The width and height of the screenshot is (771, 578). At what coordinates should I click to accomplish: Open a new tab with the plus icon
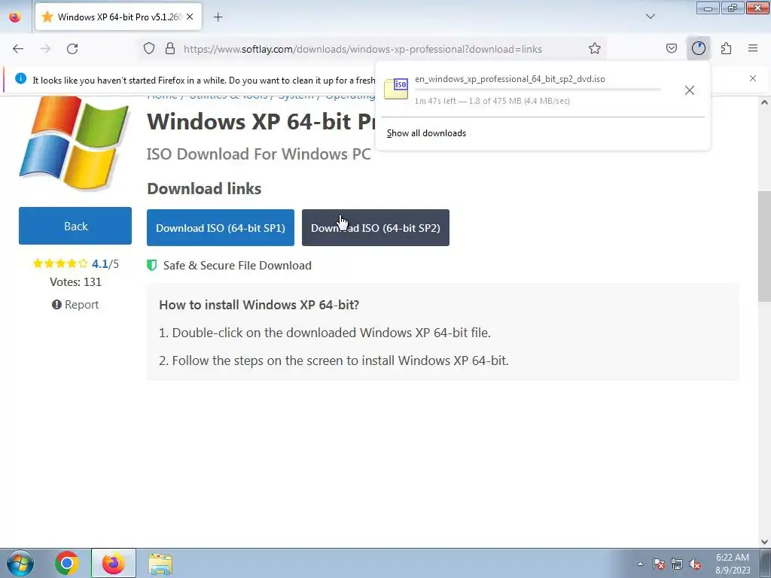coord(218,17)
